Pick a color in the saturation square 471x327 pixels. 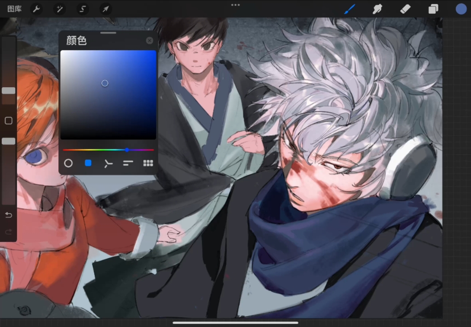[108, 95]
